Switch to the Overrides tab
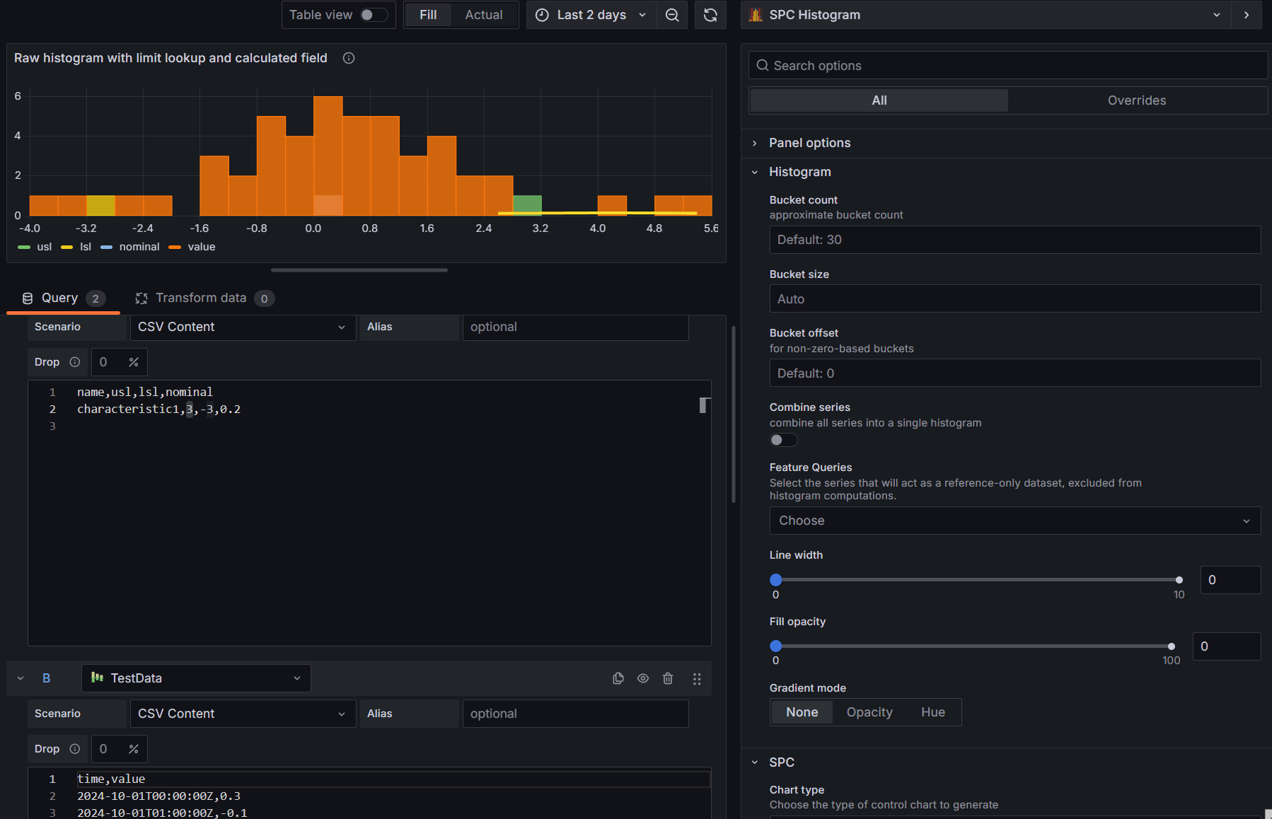The height and width of the screenshot is (819, 1272). point(1136,100)
